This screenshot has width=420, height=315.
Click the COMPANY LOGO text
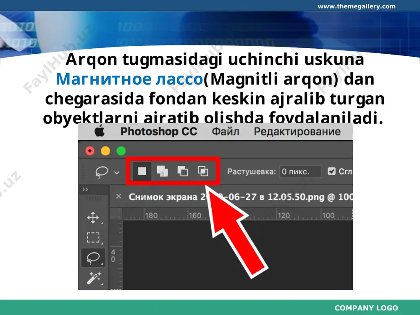click(x=366, y=308)
